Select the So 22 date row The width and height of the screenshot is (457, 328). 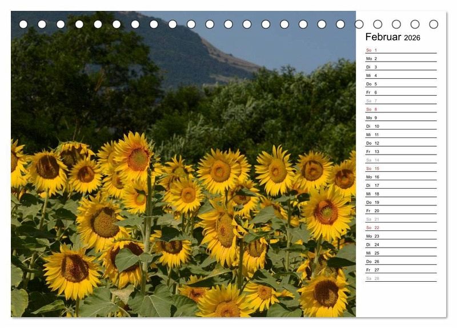[x=400, y=228]
